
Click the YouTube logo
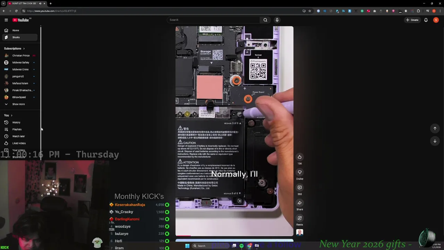21,20
